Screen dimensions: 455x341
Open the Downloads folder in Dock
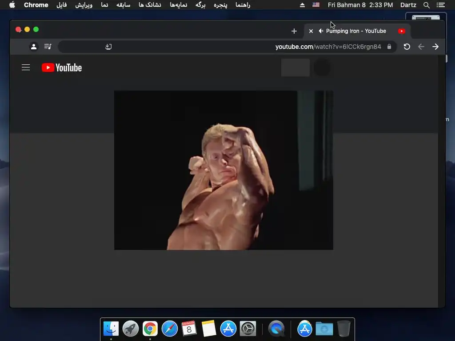click(x=324, y=329)
